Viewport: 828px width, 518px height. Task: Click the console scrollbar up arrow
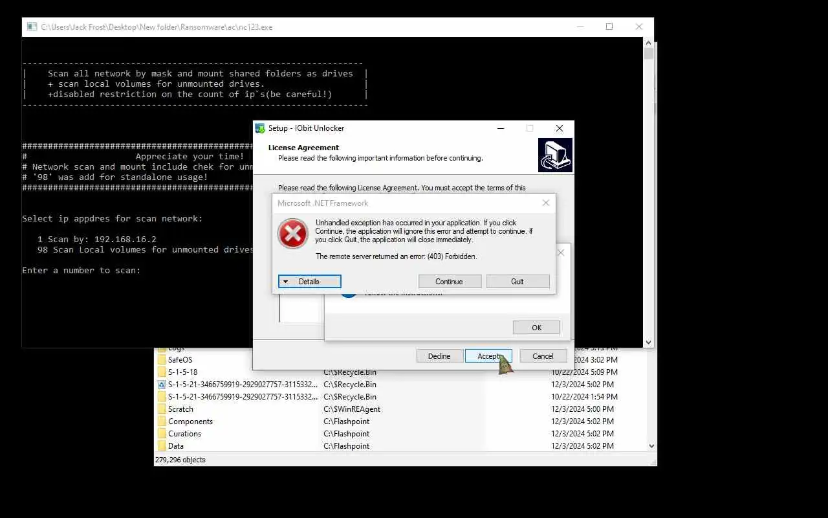[x=648, y=42]
